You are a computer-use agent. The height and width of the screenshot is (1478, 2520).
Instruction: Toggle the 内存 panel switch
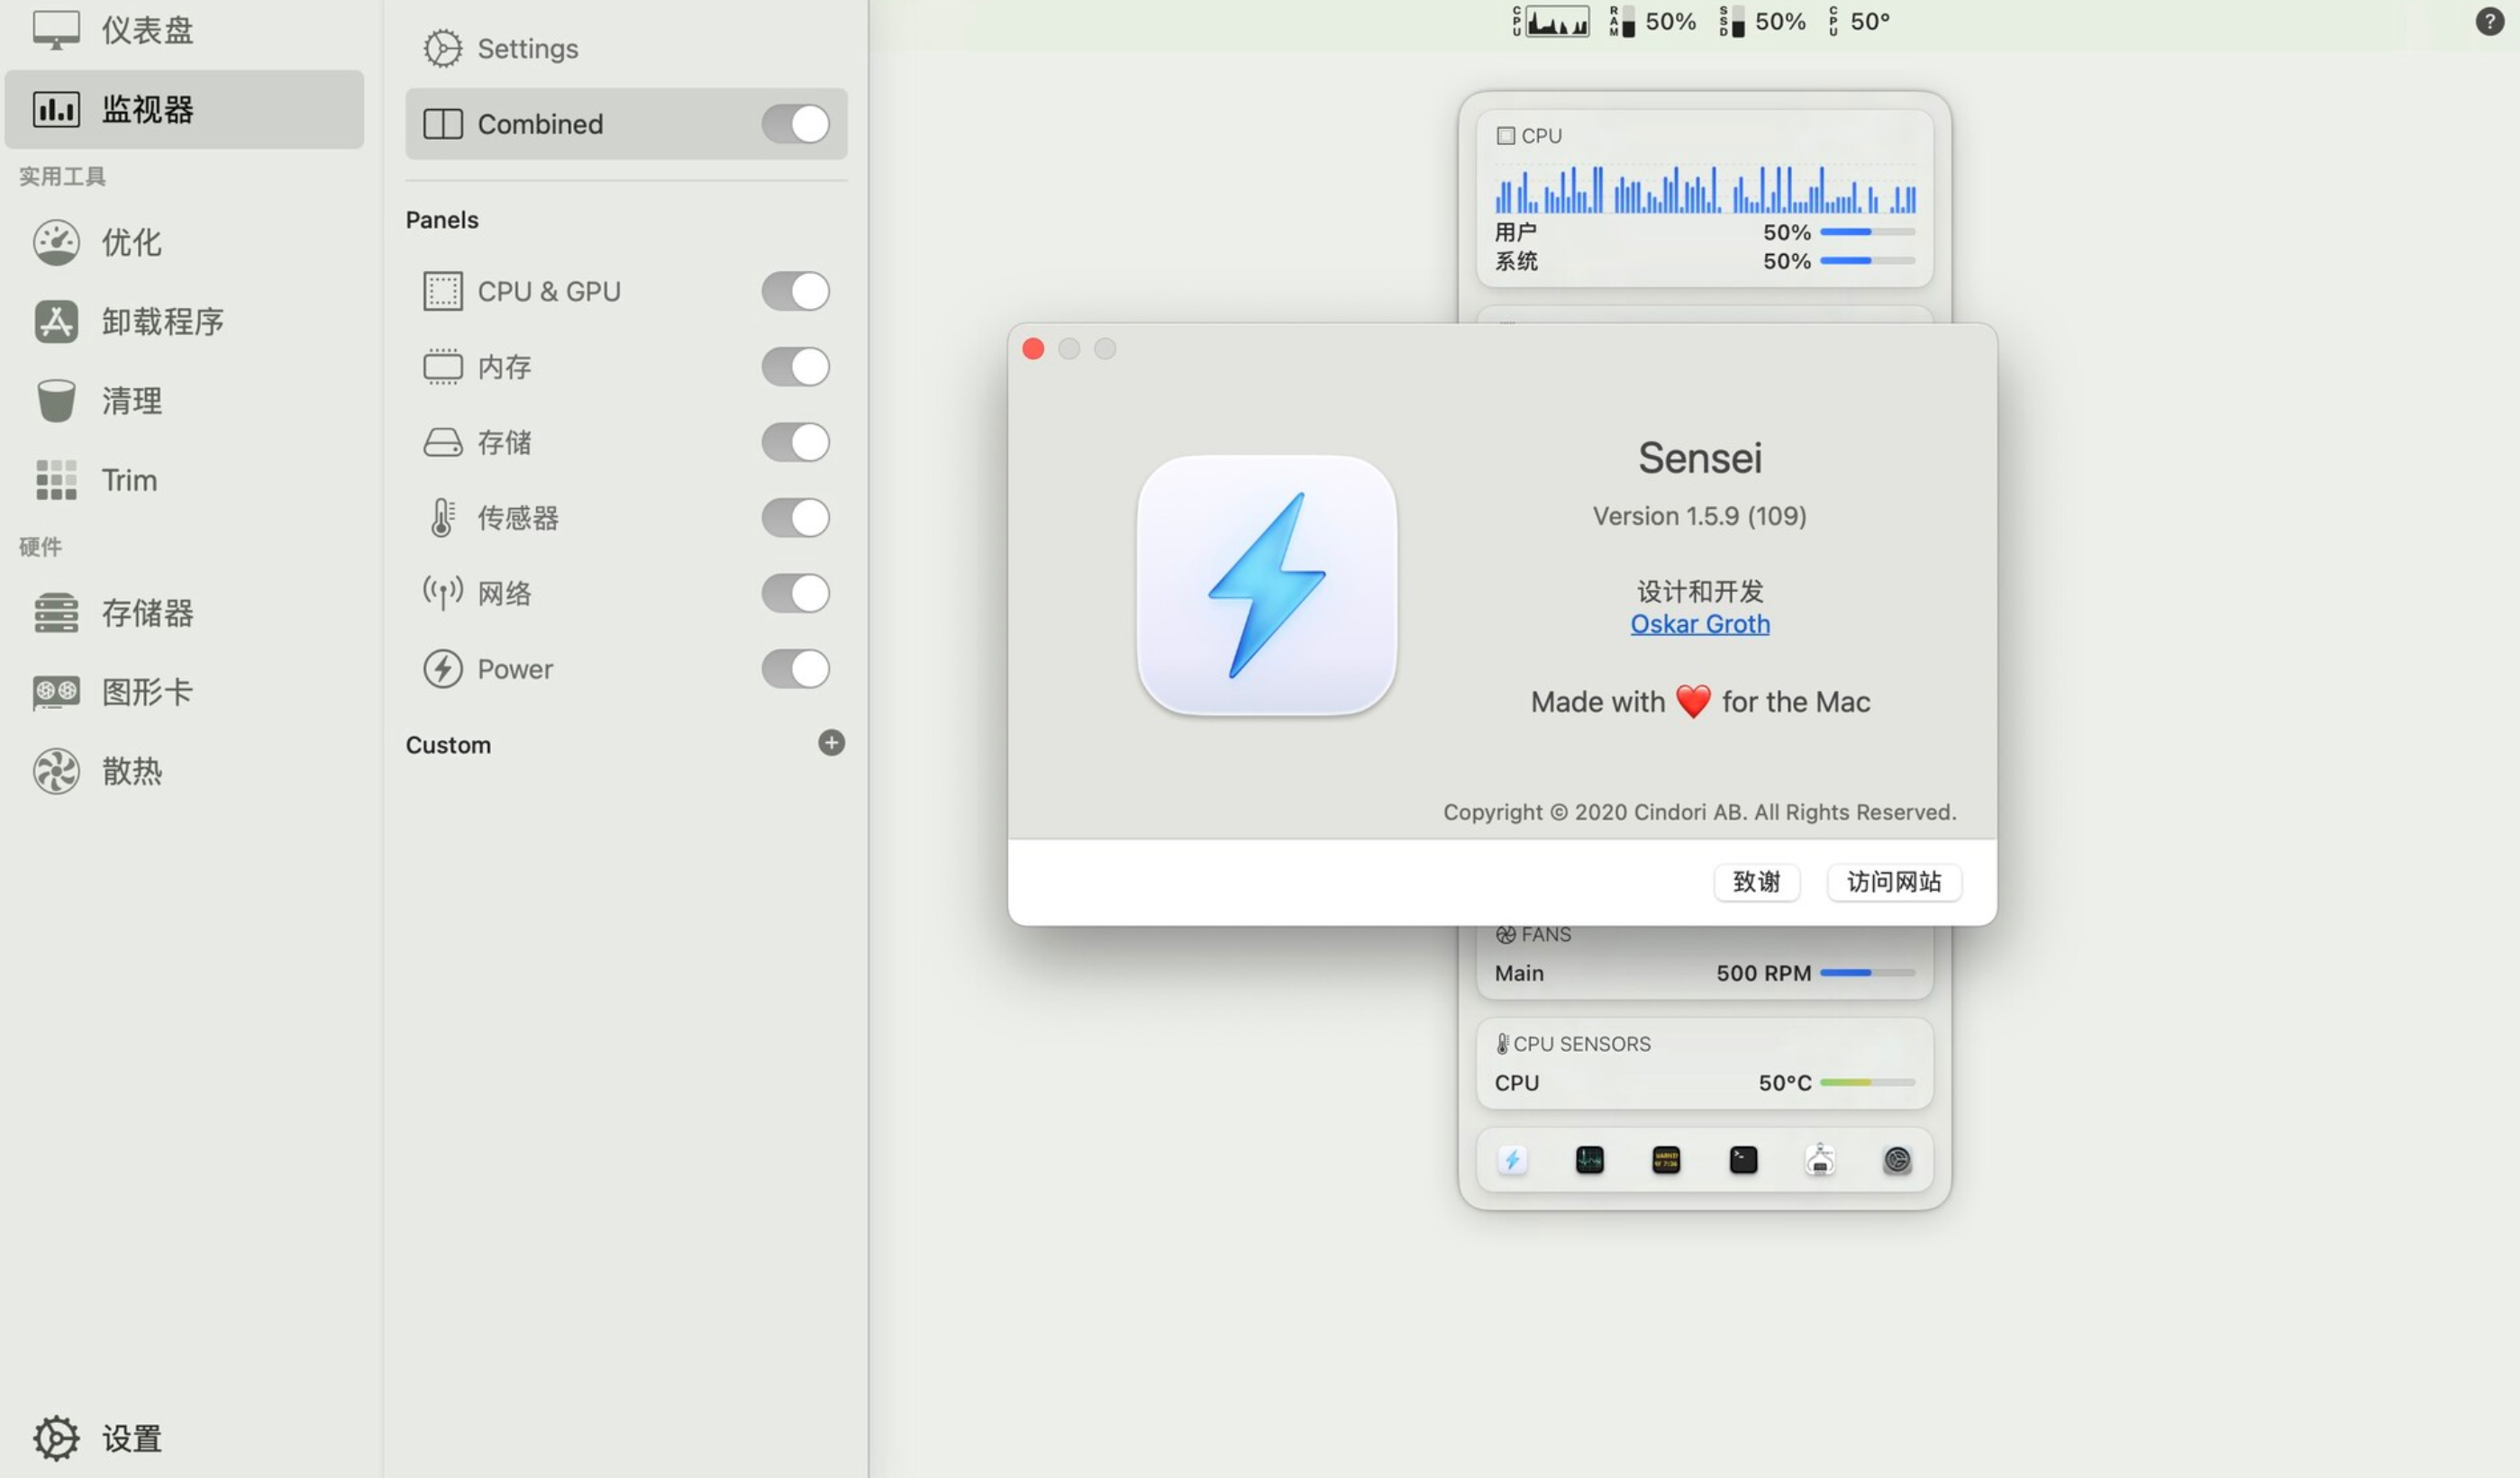coord(796,367)
